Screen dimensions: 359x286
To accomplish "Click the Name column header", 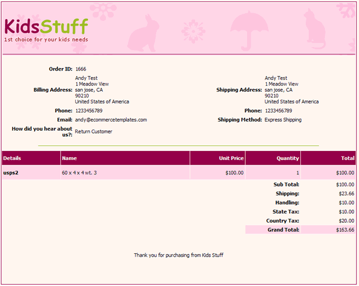I will (69, 158).
